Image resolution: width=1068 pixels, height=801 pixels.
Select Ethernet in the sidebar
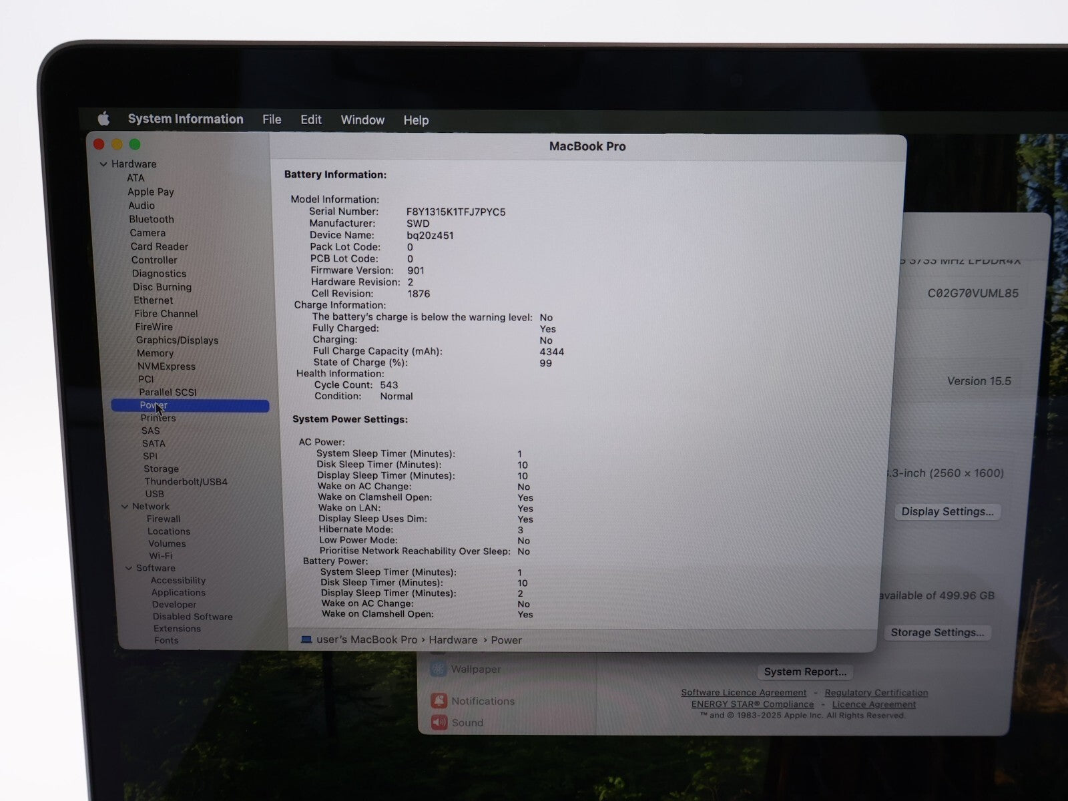pos(154,300)
